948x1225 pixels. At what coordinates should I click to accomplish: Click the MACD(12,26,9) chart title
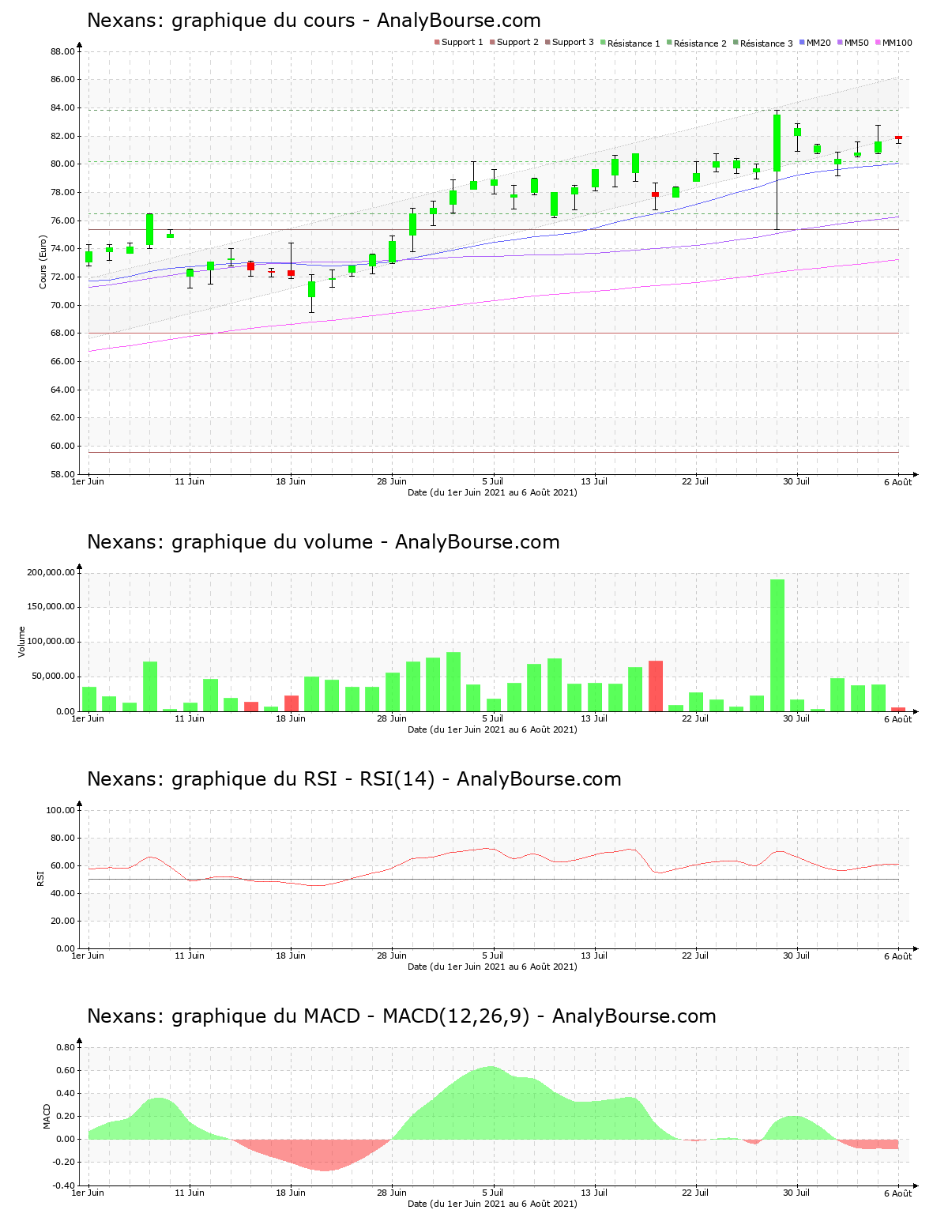tap(401, 1016)
